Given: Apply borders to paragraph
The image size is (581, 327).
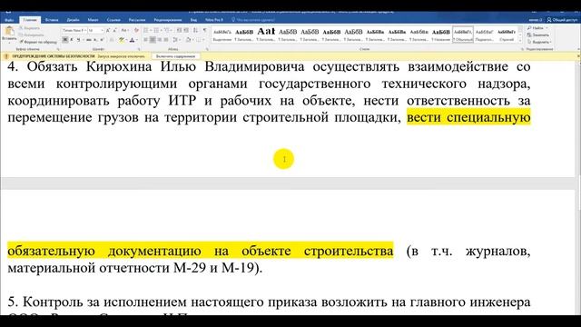Looking at the screenshot, I should click(200, 40).
